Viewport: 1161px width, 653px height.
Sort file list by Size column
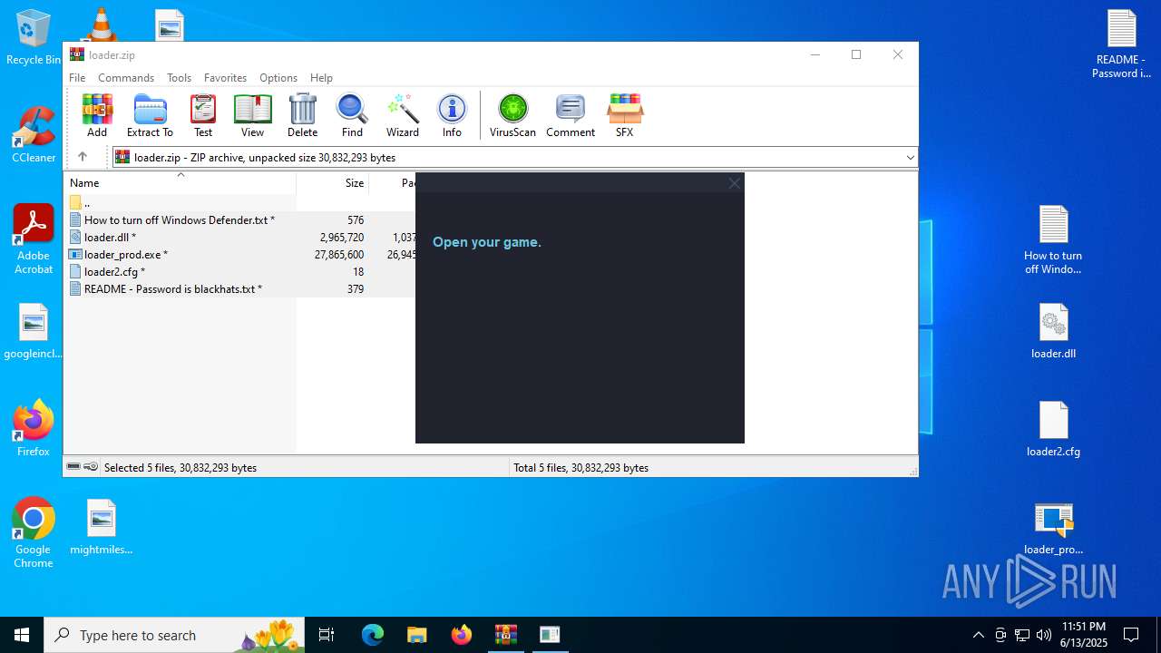[333, 183]
